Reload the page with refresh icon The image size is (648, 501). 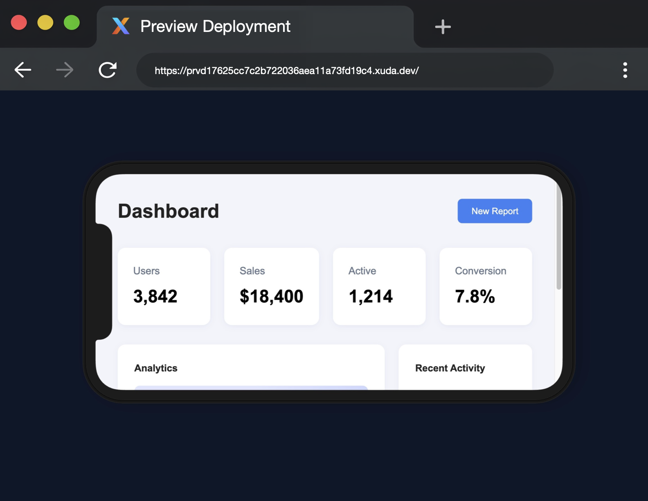tap(108, 70)
